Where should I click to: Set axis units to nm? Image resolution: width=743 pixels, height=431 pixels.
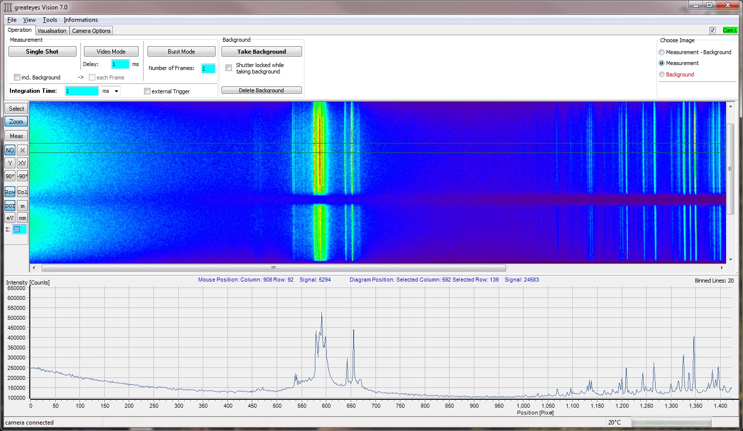(22, 217)
